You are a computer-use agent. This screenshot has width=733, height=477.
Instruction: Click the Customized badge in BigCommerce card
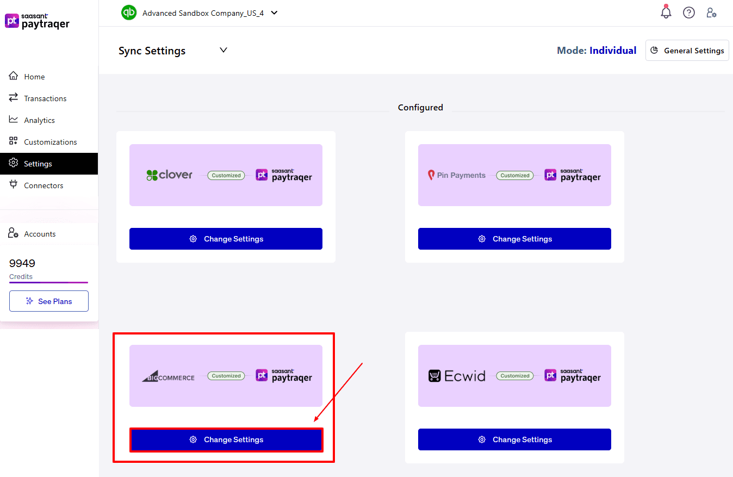pyautogui.click(x=226, y=376)
